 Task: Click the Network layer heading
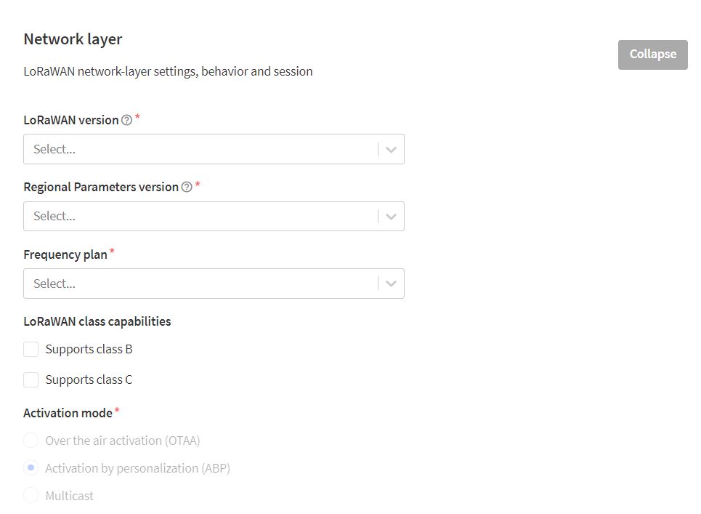click(x=73, y=39)
